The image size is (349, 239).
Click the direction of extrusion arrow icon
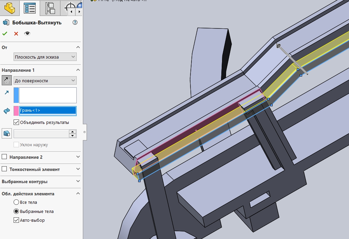coord(6,92)
